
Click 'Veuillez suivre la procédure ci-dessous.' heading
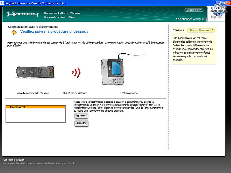coord(55,31)
